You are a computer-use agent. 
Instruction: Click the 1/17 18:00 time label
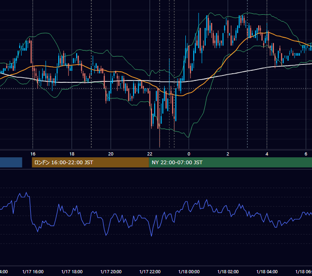coord(72,271)
